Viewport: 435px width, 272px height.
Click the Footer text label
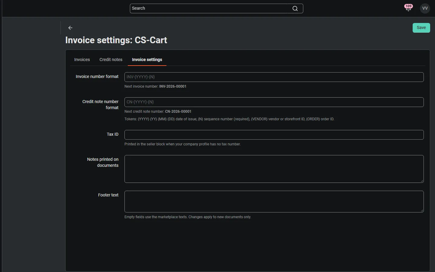tap(108, 195)
